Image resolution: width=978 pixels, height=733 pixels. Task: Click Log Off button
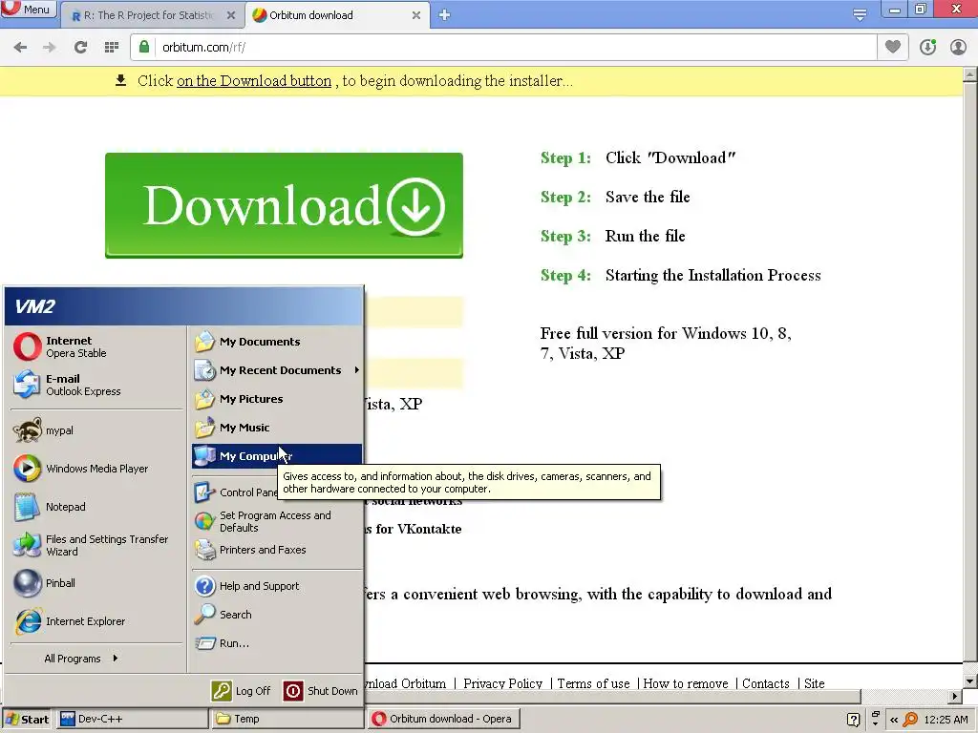click(242, 691)
